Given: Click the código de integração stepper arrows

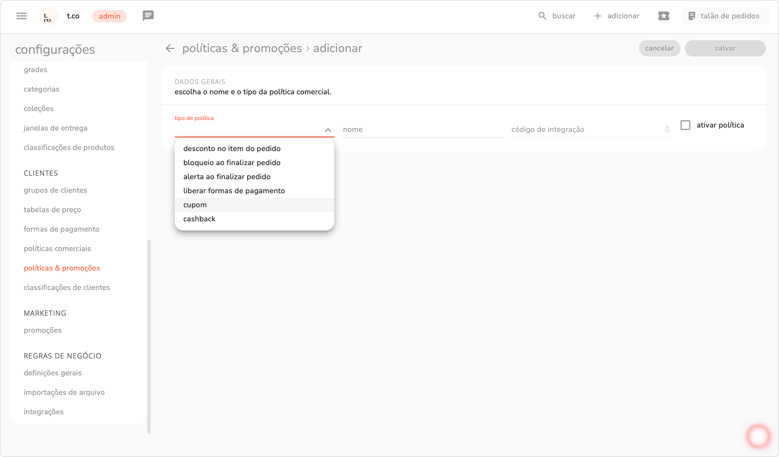Looking at the screenshot, I should point(667,129).
